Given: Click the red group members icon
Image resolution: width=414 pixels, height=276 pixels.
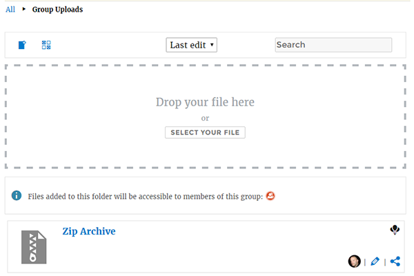Looking at the screenshot, I should click(x=270, y=196).
